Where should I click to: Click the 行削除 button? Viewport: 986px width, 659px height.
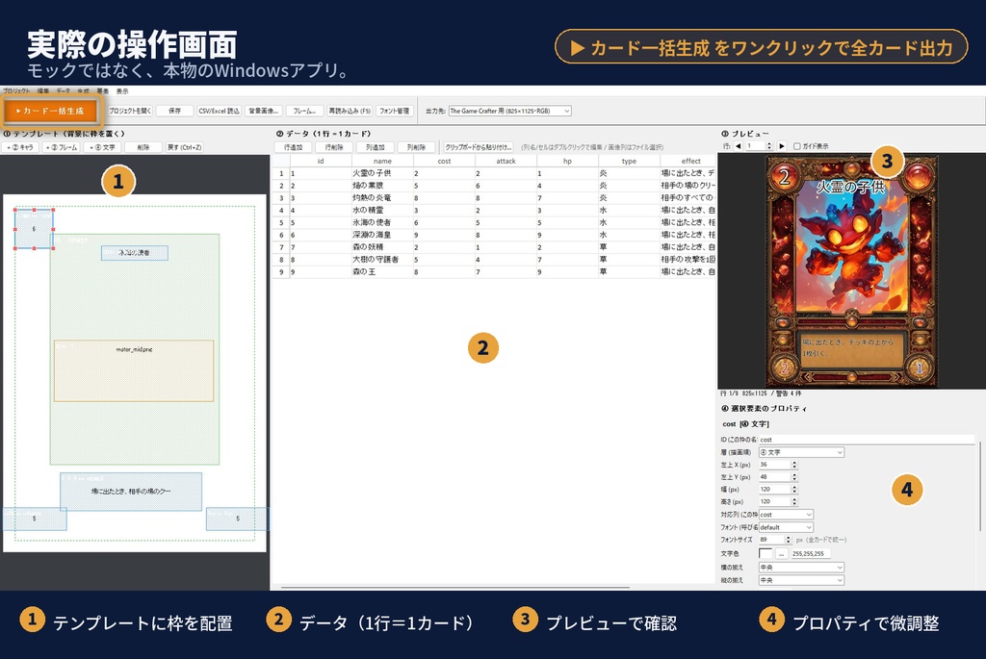click(334, 147)
